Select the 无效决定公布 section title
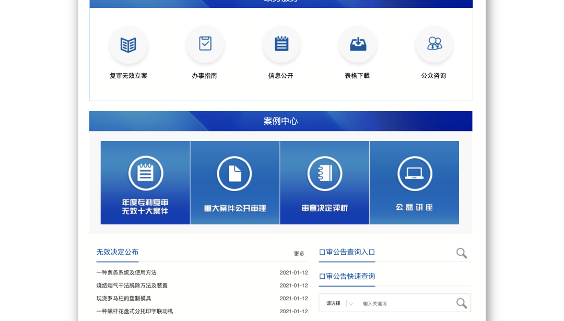The height and width of the screenshot is (321, 564). click(117, 251)
